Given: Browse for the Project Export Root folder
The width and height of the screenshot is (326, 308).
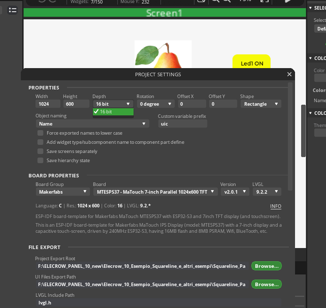Looking at the screenshot, I should 266,266.
